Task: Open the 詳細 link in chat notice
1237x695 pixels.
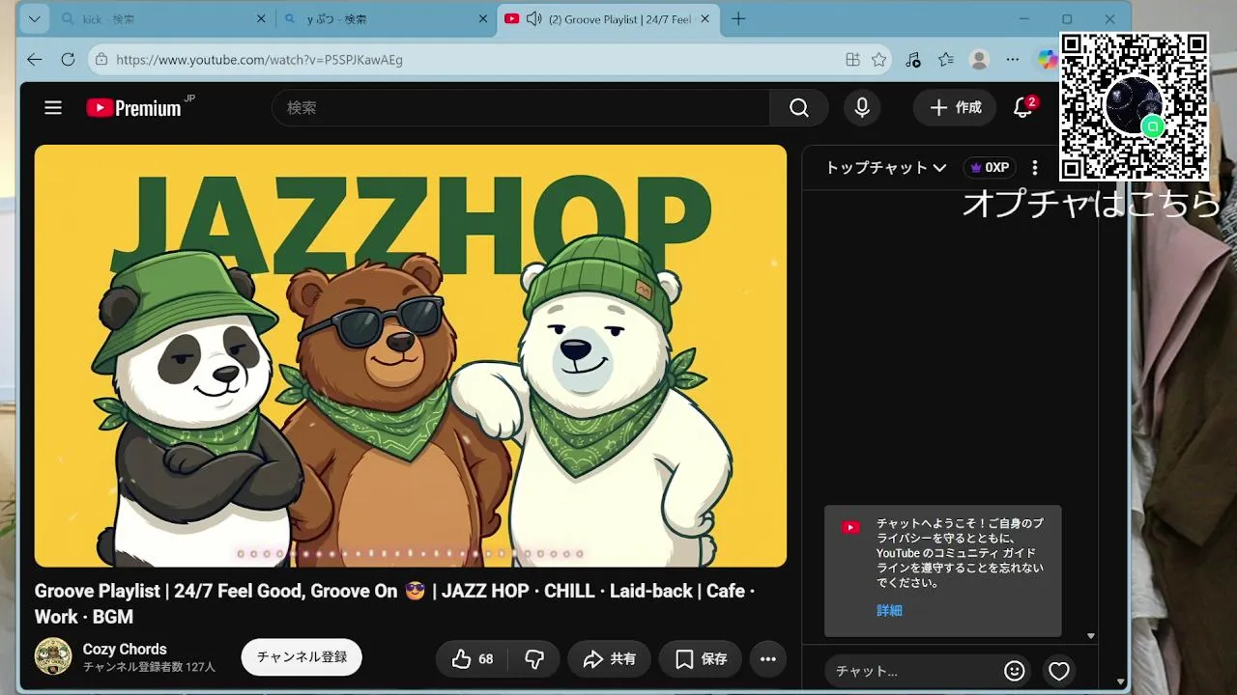Action: click(x=889, y=611)
